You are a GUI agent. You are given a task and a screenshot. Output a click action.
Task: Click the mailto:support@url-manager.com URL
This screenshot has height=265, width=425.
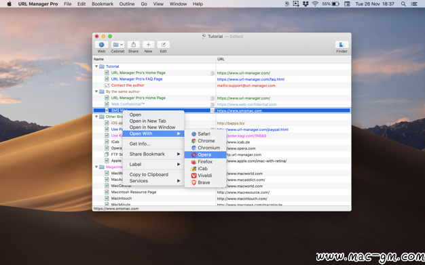click(246, 85)
